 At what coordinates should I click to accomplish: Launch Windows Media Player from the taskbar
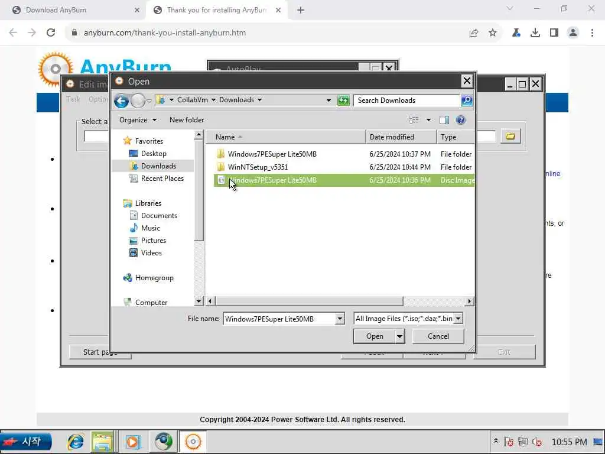(x=133, y=442)
